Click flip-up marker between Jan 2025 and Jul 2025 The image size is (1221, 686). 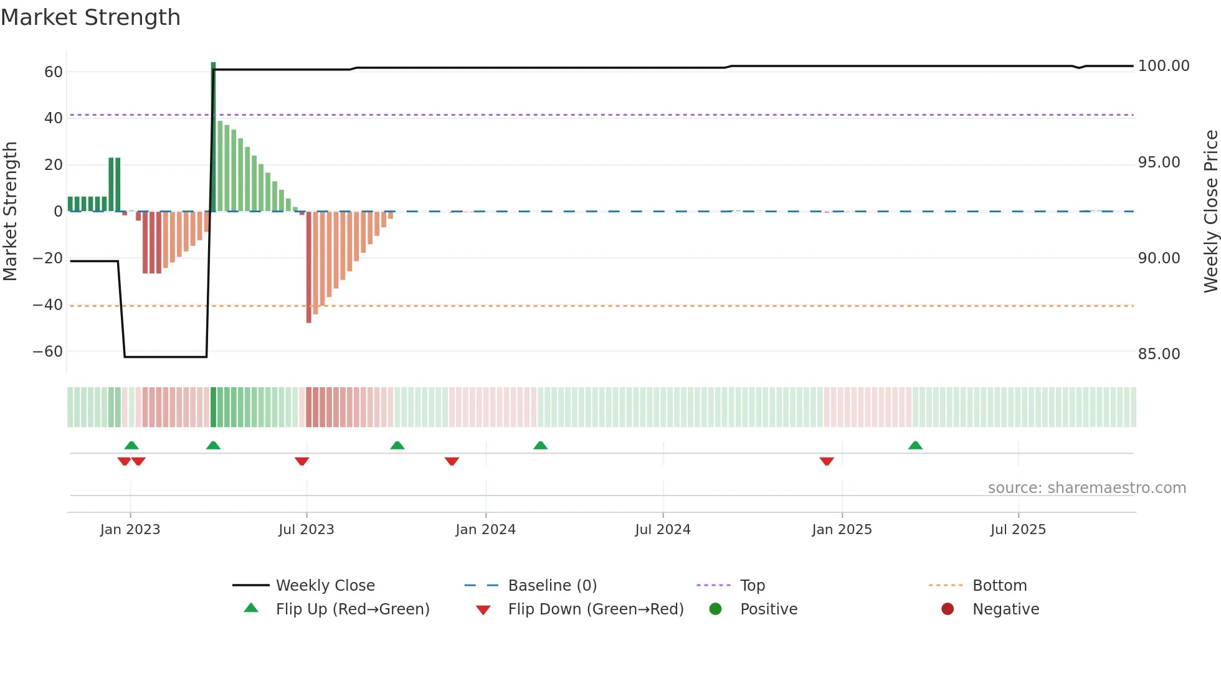(915, 445)
